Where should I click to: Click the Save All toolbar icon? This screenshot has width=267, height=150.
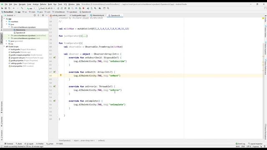click(5, 8)
